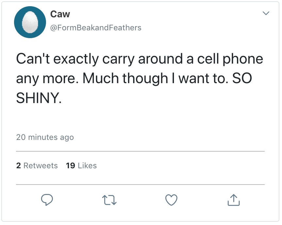This screenshot has height=225, width=282.
Task: Expand the tweet options chevron
Action: click(266, 13)
